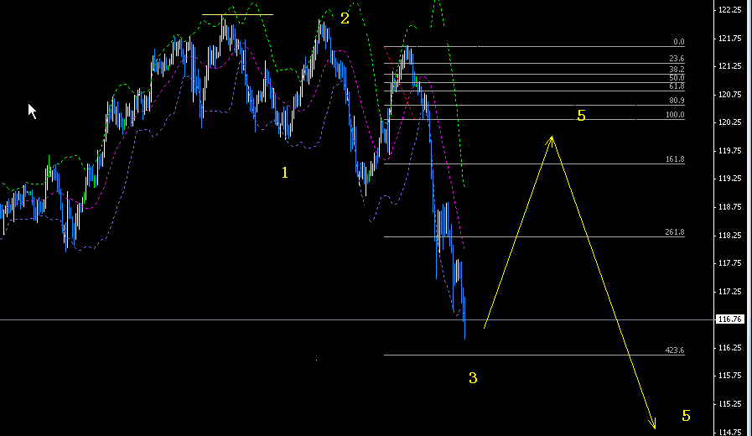The width and height of the screenshot is (752, 436).
Task: Click the 118.25 price scale value
Action: (730, 235)
